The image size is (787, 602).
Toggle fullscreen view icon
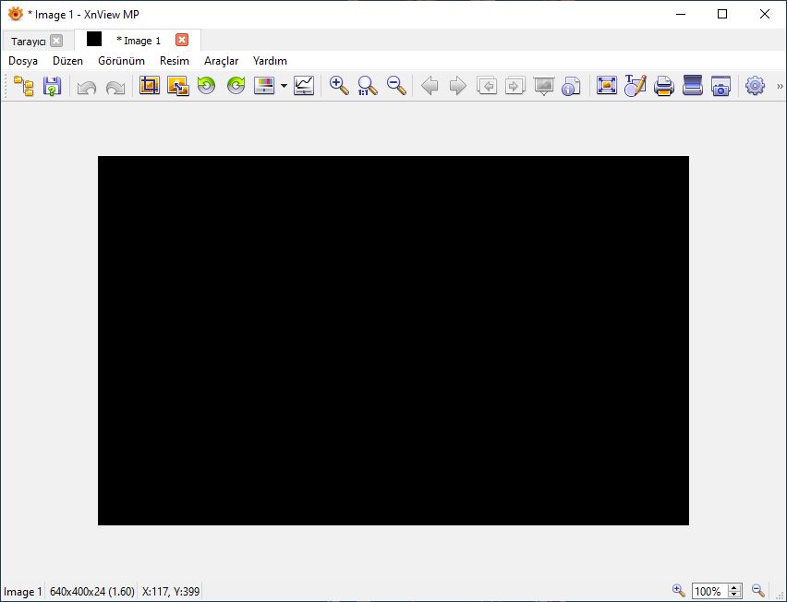pyautogui.click(x=607, y=85)
